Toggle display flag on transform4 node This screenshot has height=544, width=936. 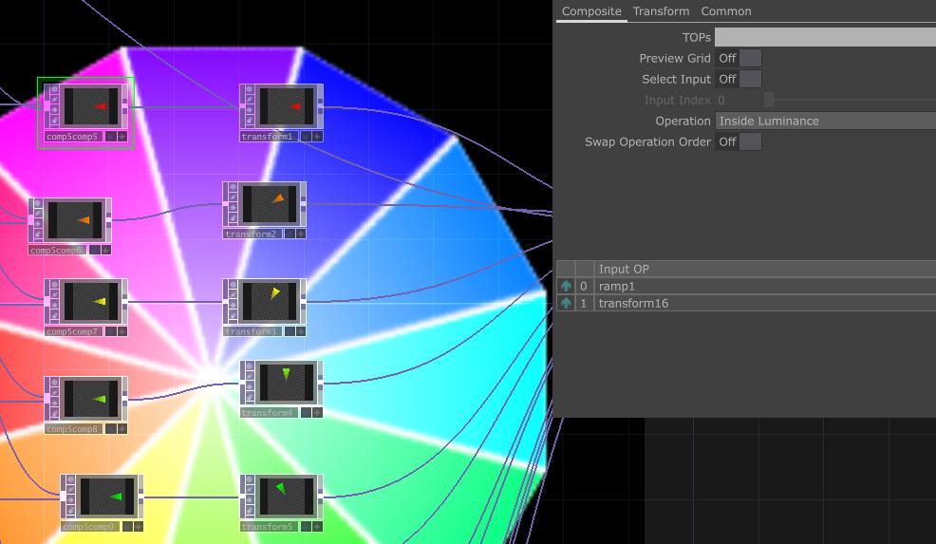click(307, 413)
